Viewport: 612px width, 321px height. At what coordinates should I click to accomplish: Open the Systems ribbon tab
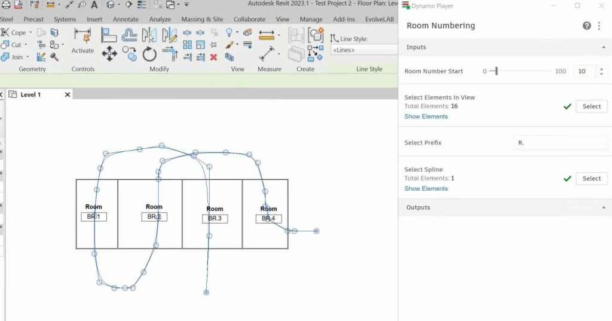(x=65, y=19)
